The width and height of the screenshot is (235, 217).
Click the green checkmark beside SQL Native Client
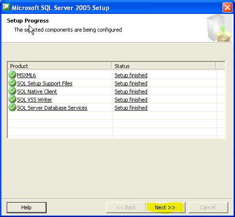click(12, 91)
